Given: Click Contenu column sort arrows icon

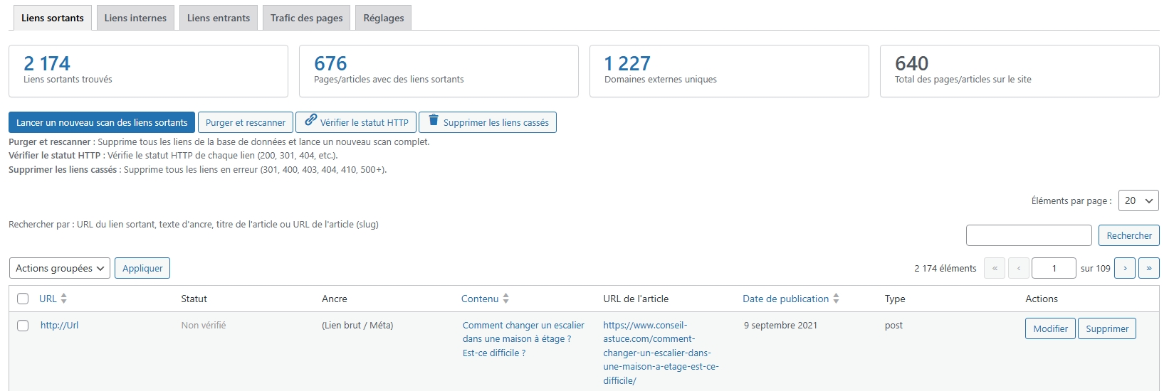Looking at the screenshot, I should pos(505,299).
